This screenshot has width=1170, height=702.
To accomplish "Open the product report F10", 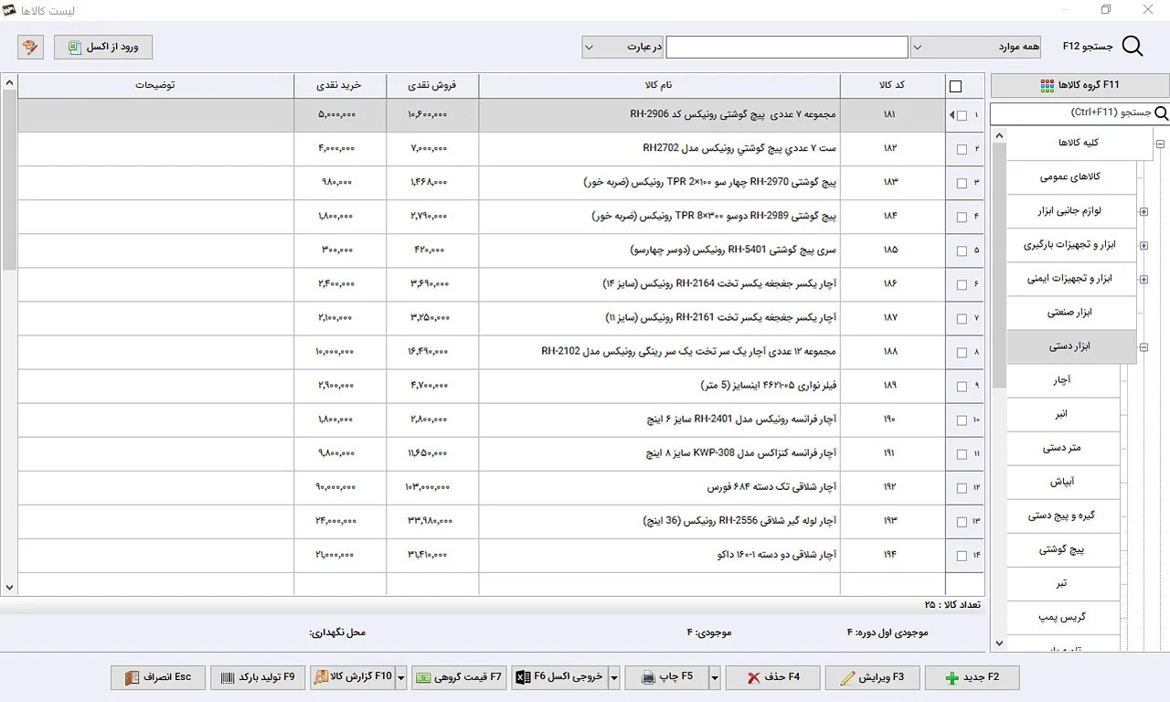I will pos(353,677).
